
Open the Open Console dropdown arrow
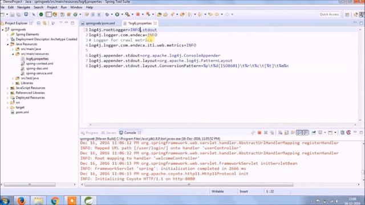(335, 133)
